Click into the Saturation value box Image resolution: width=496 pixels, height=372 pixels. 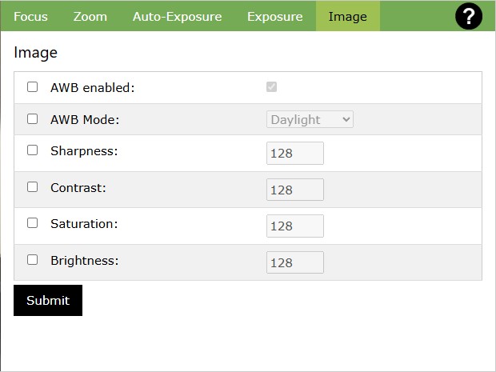(x=294, y=226)
